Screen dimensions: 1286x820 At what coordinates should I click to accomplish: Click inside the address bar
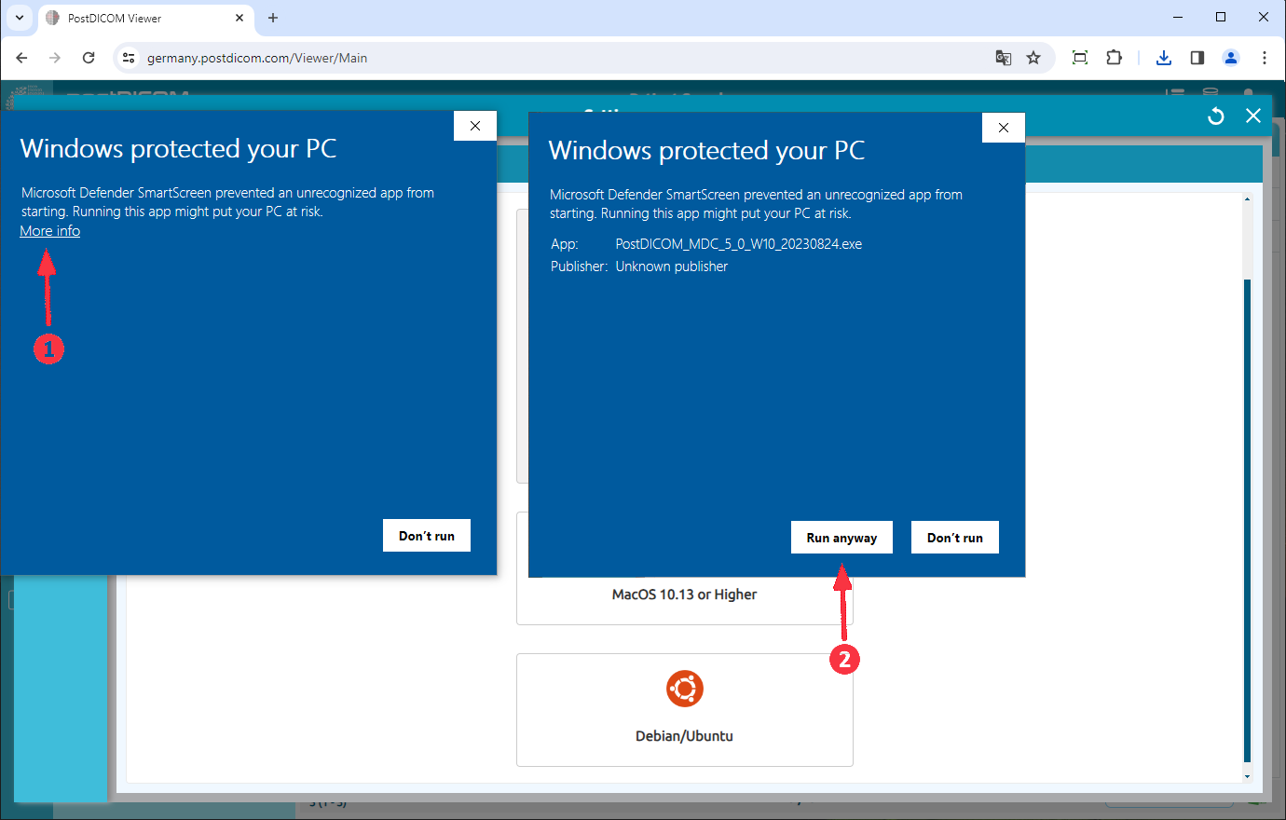tap(373, 57)
